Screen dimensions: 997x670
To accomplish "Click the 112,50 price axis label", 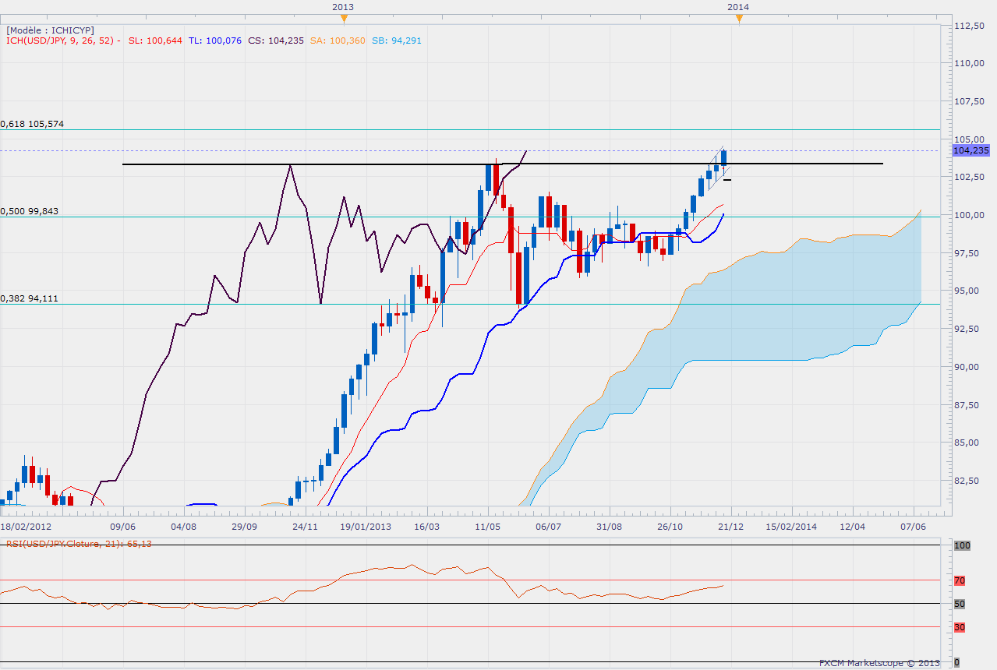I will coord(968,26).
